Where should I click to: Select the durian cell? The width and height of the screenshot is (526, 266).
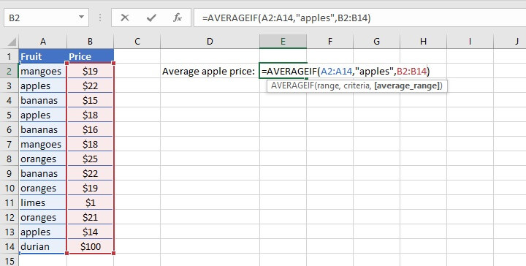point(43,246)
